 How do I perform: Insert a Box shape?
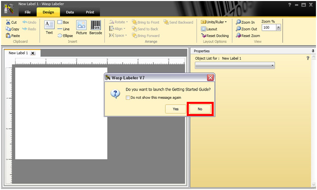point(63,22)
